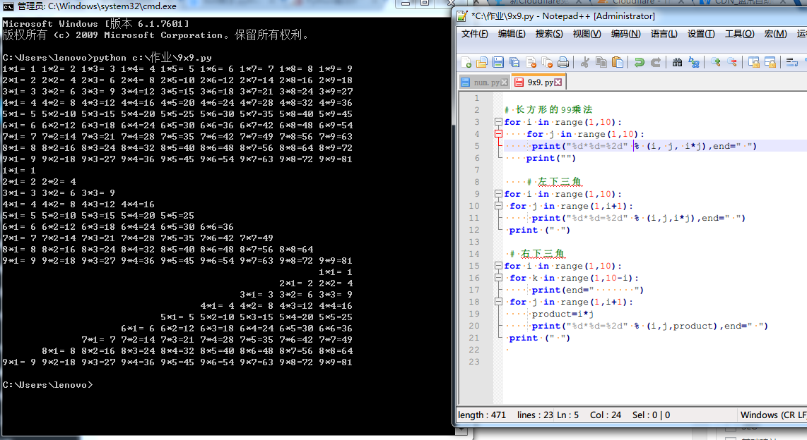Close the num.py tab with its X

504,82
